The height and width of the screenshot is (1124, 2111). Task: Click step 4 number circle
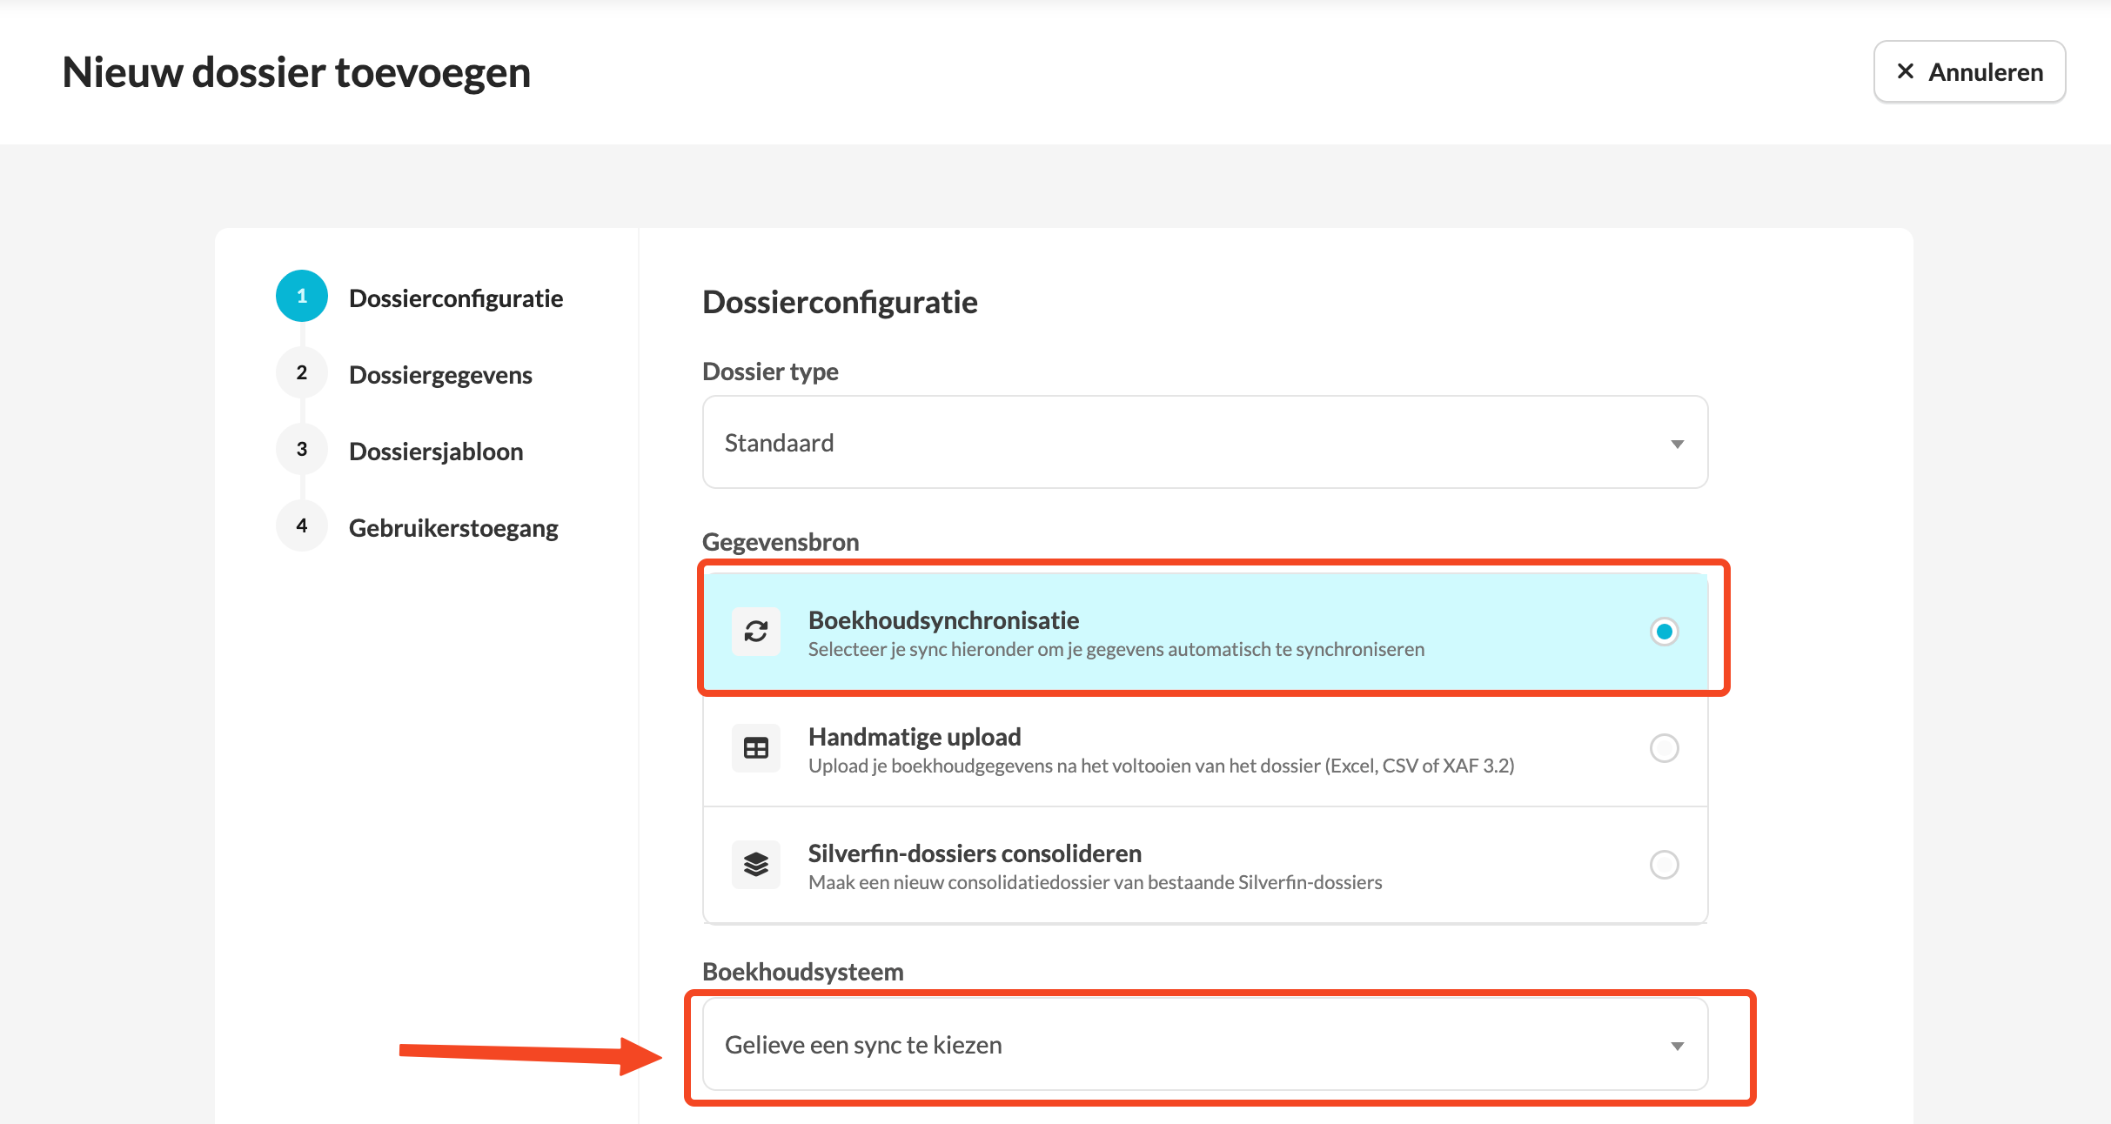coord(301,525)
